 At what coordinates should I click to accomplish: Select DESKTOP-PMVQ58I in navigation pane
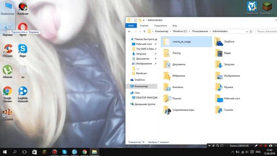pos(145,97)
